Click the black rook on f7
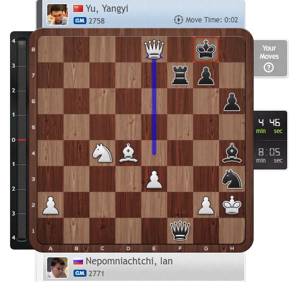Viewport: 289px width, 282px height. 180,75
